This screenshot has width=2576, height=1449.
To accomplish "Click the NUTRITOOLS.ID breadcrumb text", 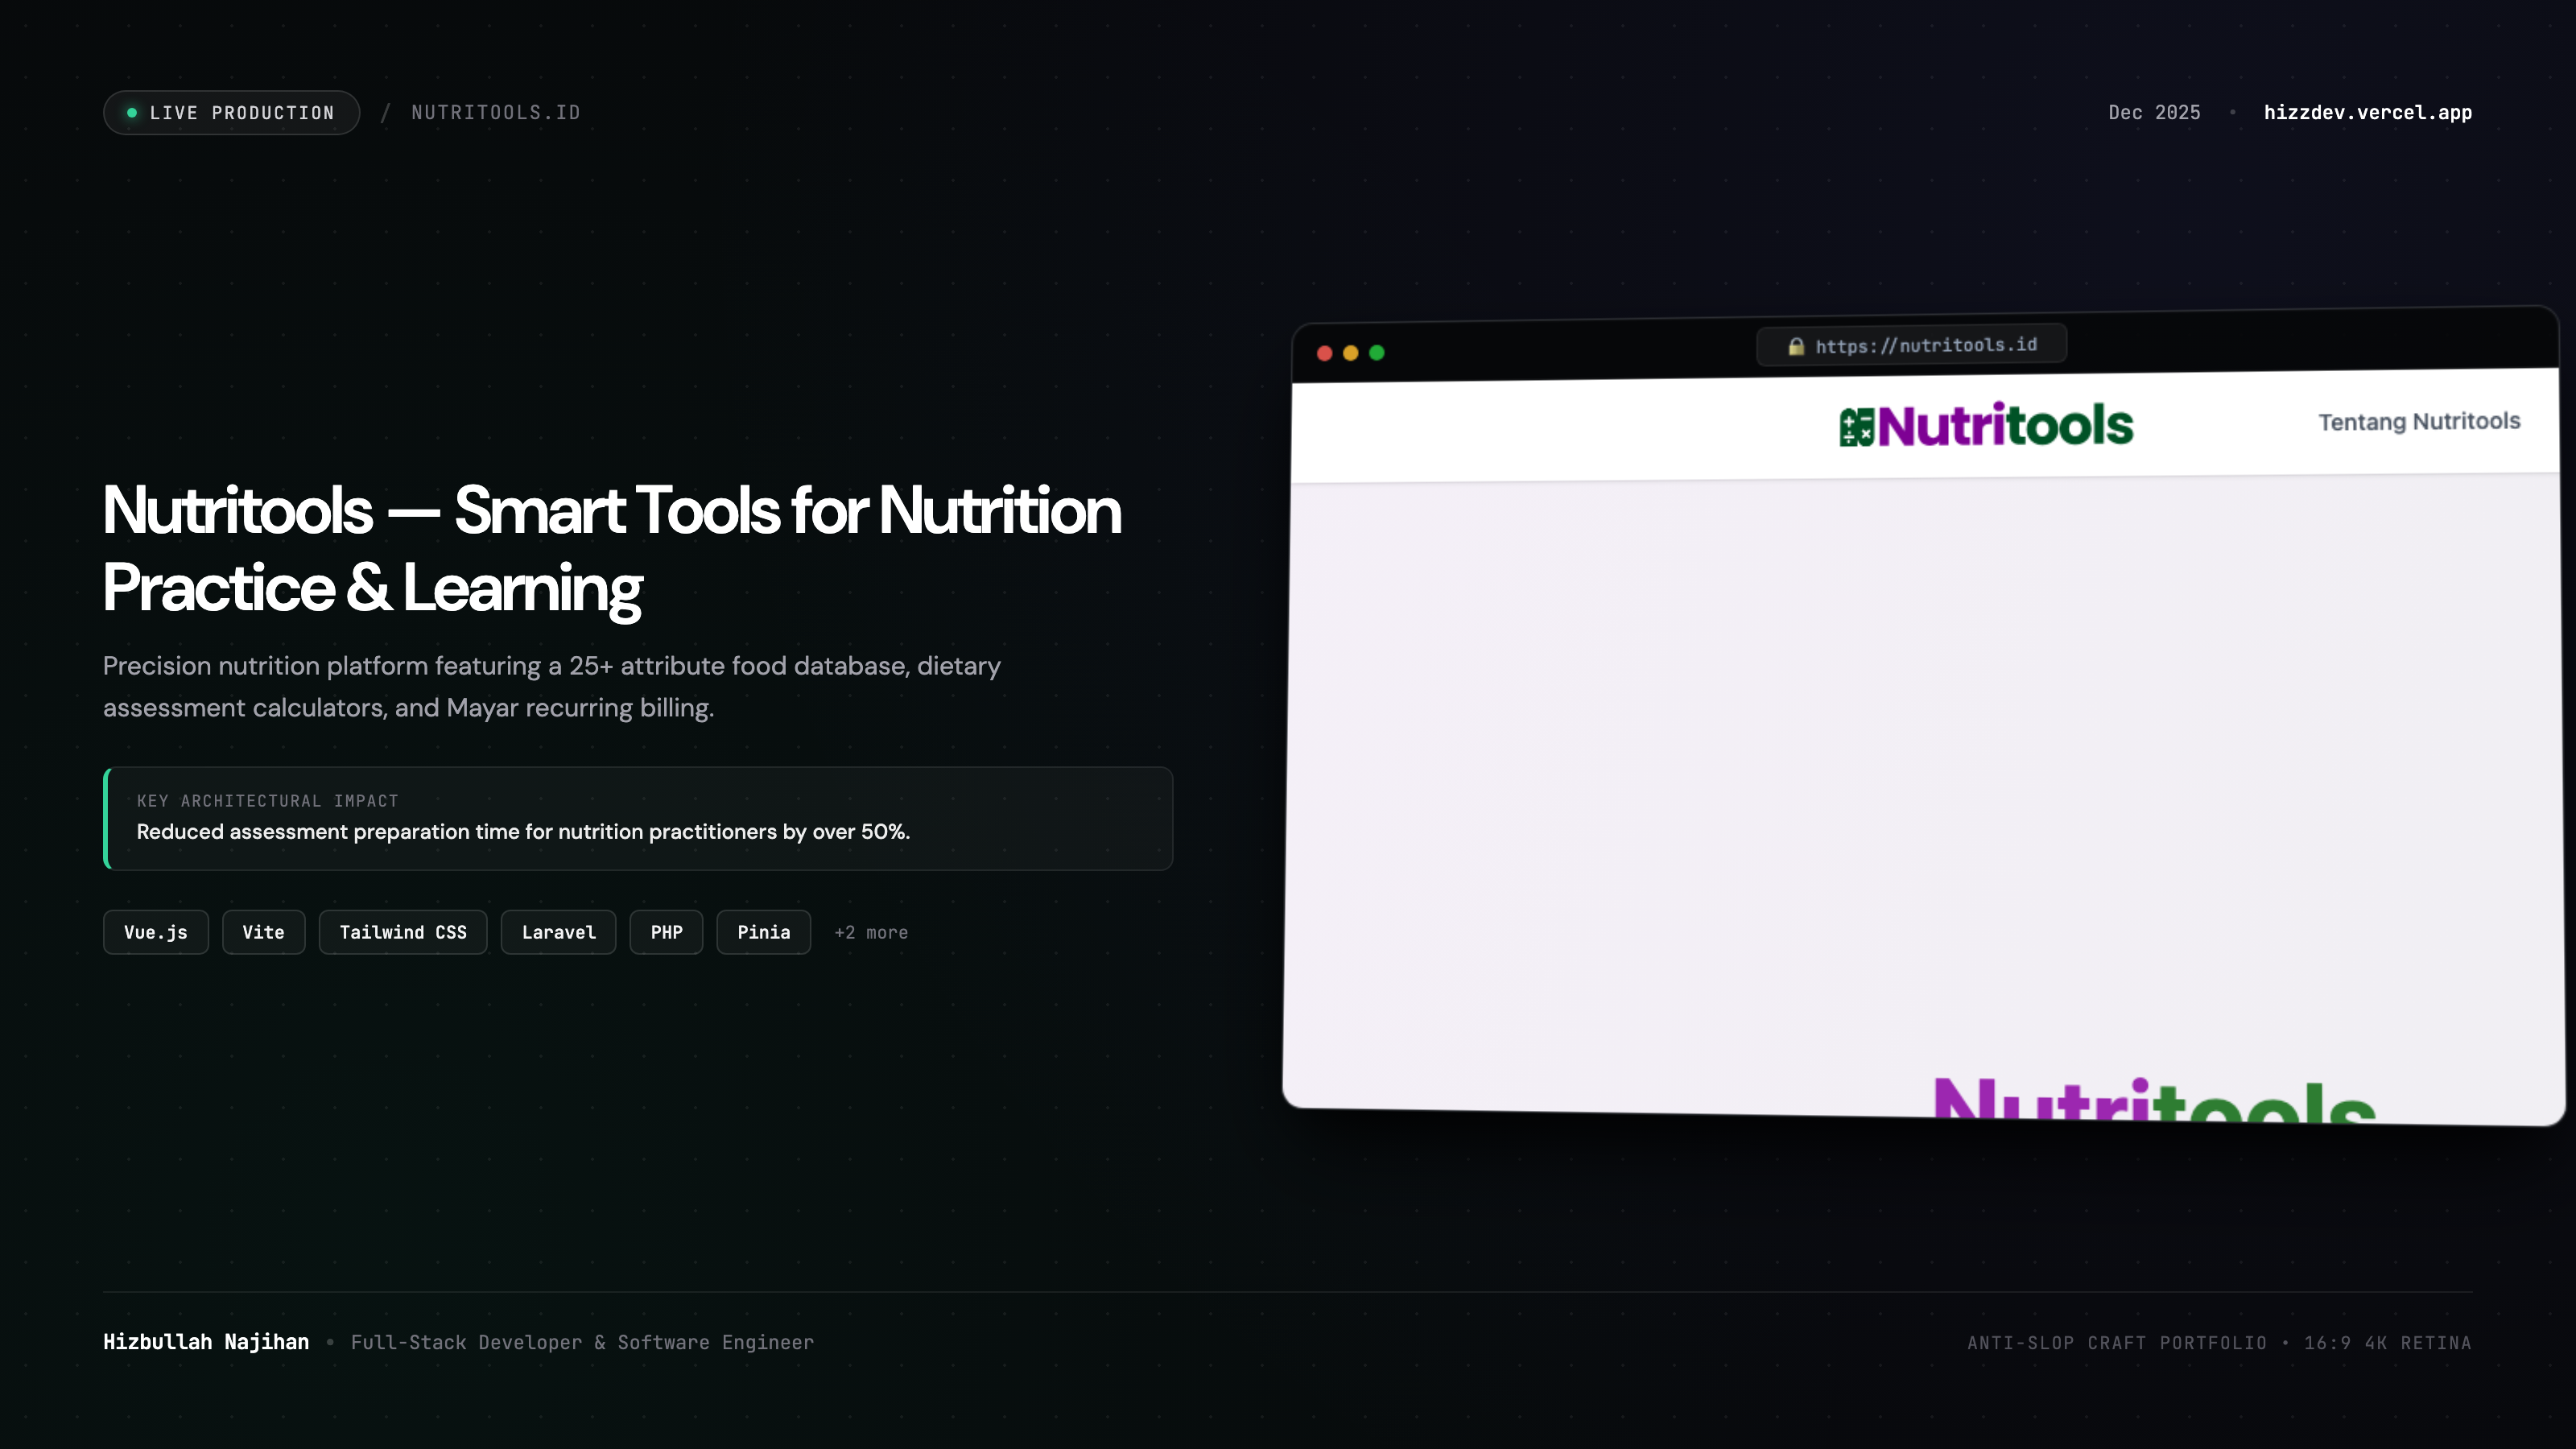I will [496, 113].
